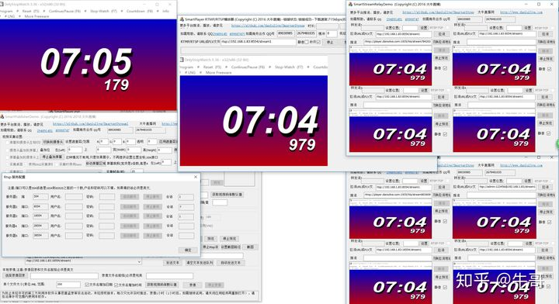
Task: Expand the URL list dropdown in publisher window
Action: pos(139,261)
